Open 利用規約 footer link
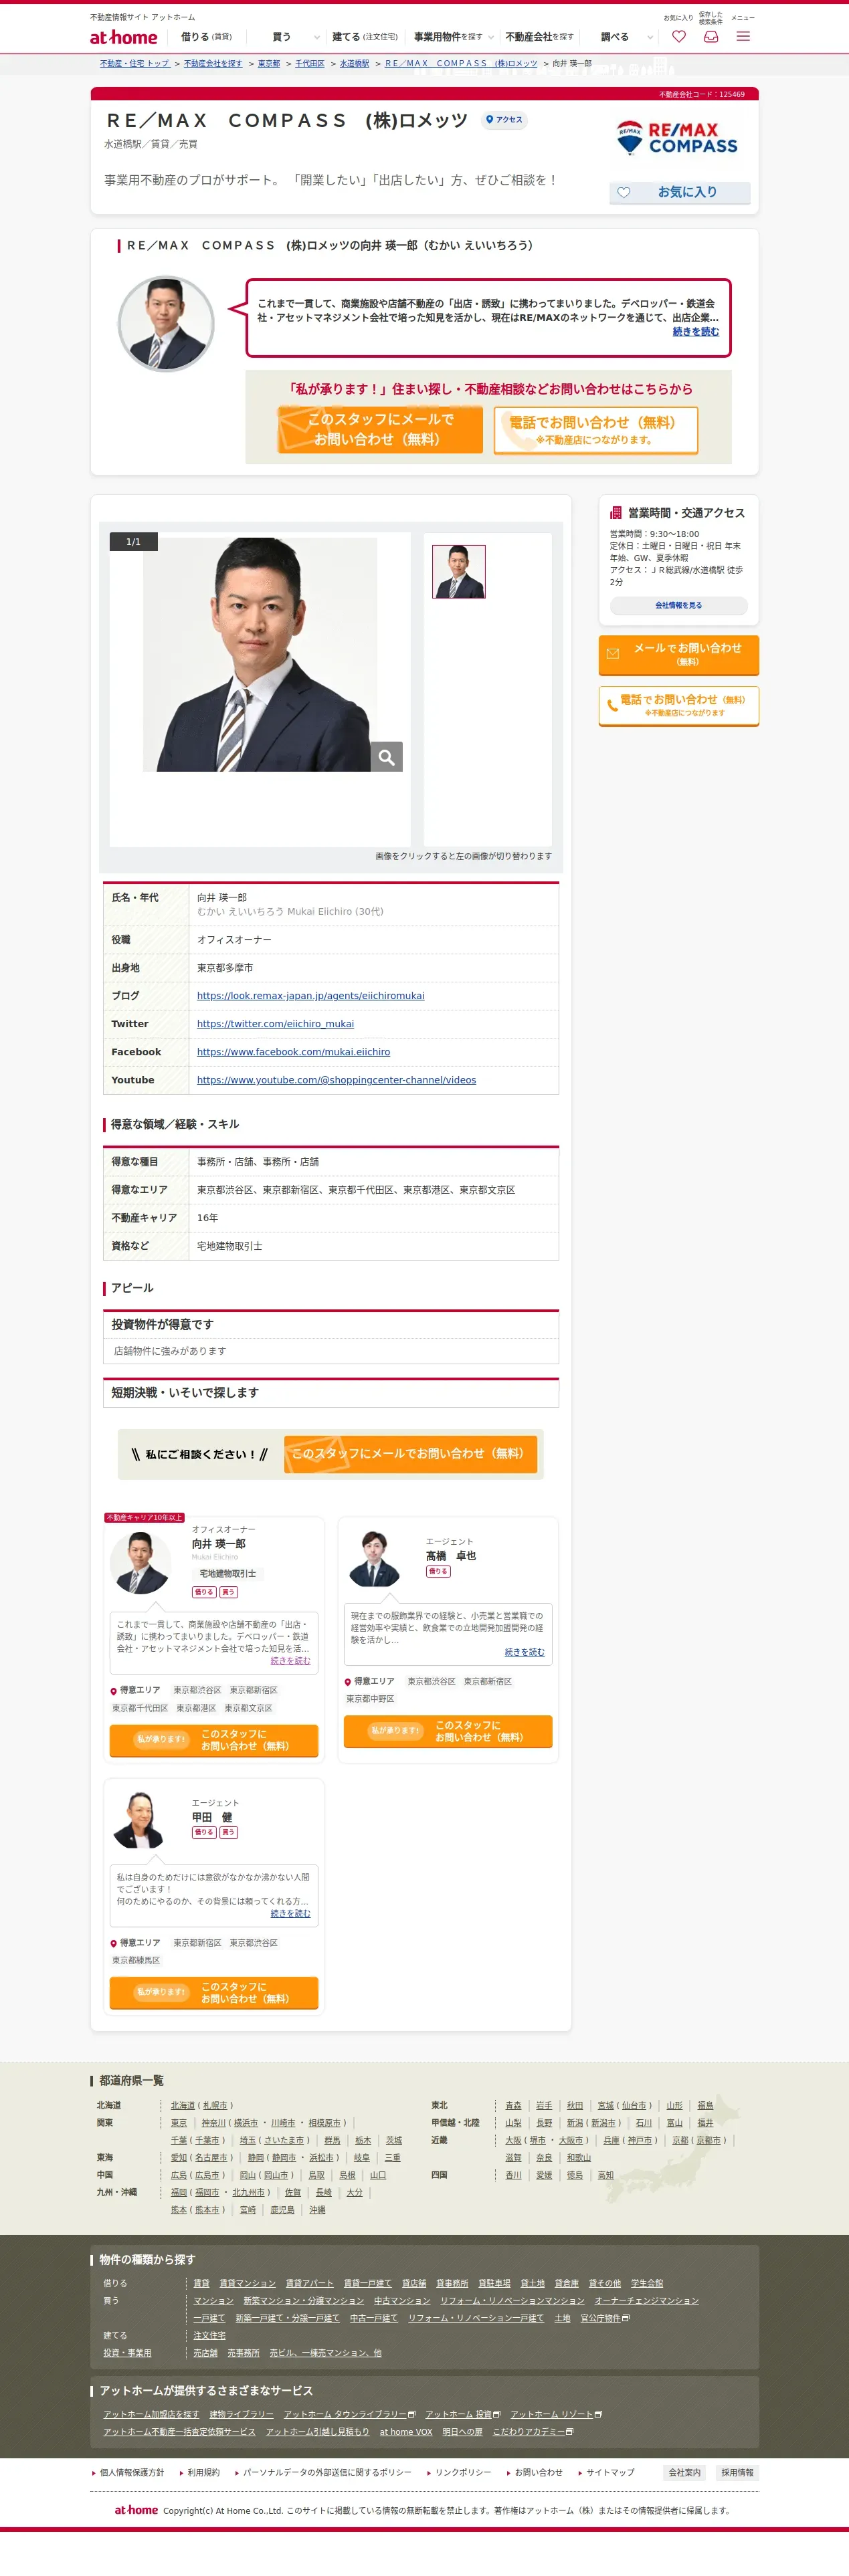 (203, 2472)
